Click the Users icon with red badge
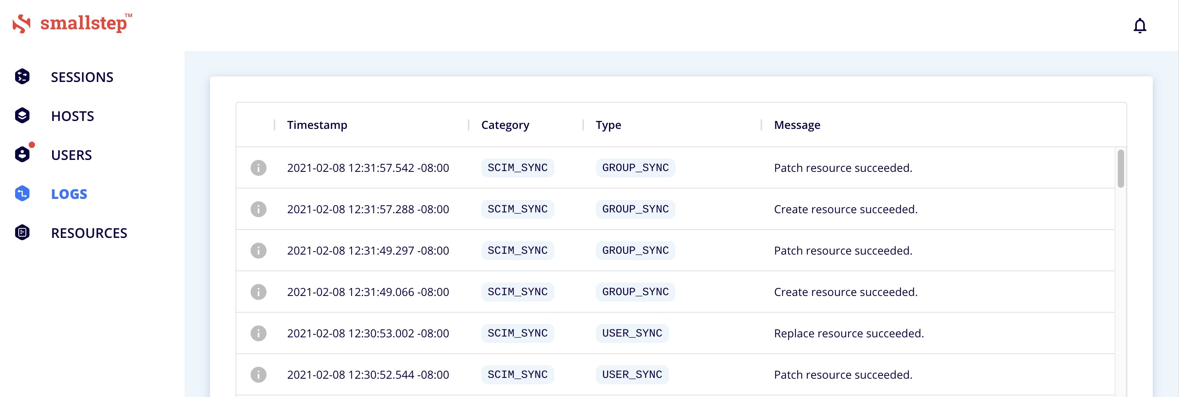Screen dimensions: 1179x397 click(x=22, y=154)
